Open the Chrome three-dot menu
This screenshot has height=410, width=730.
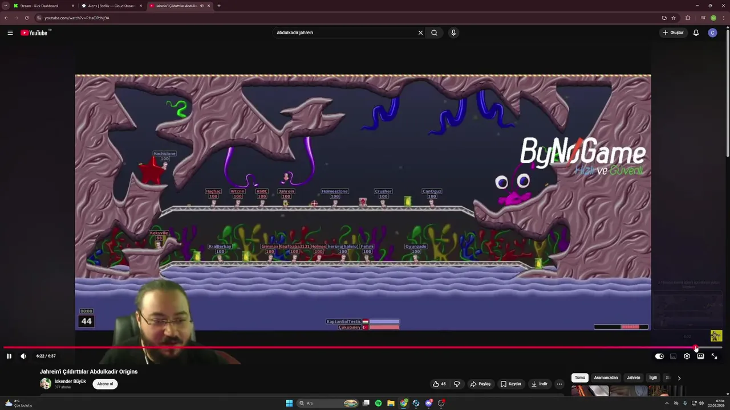(x=723, y=18)
